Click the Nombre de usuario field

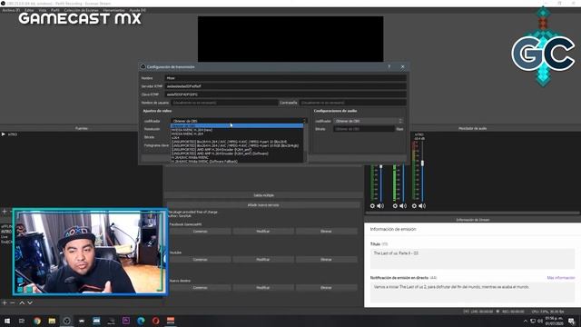[224, 103]
